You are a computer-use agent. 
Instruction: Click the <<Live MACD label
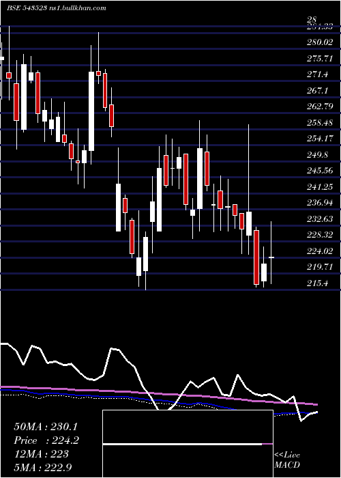coord(287,460)
